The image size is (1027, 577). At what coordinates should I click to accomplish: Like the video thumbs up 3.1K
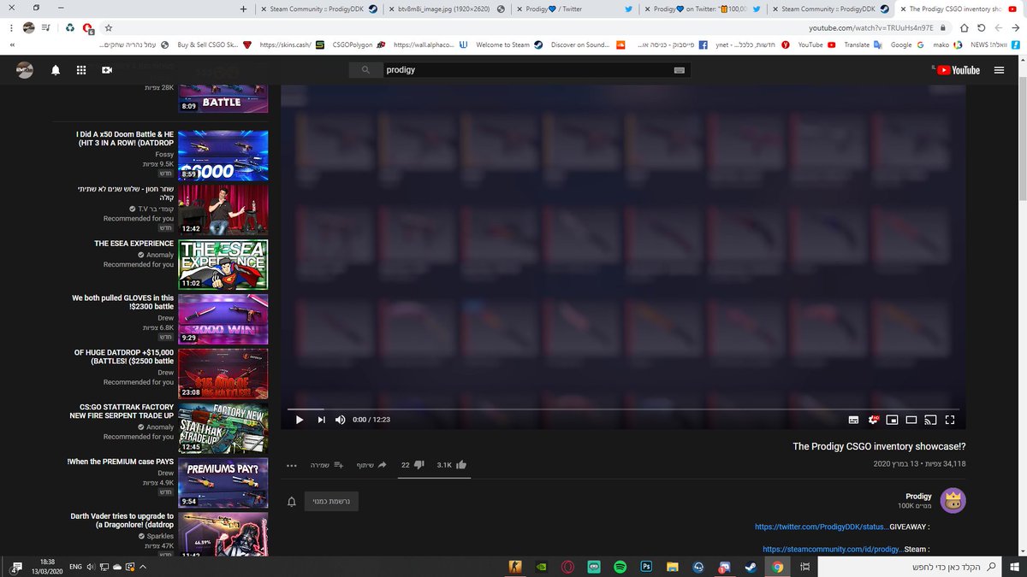[x=452, y=465]
